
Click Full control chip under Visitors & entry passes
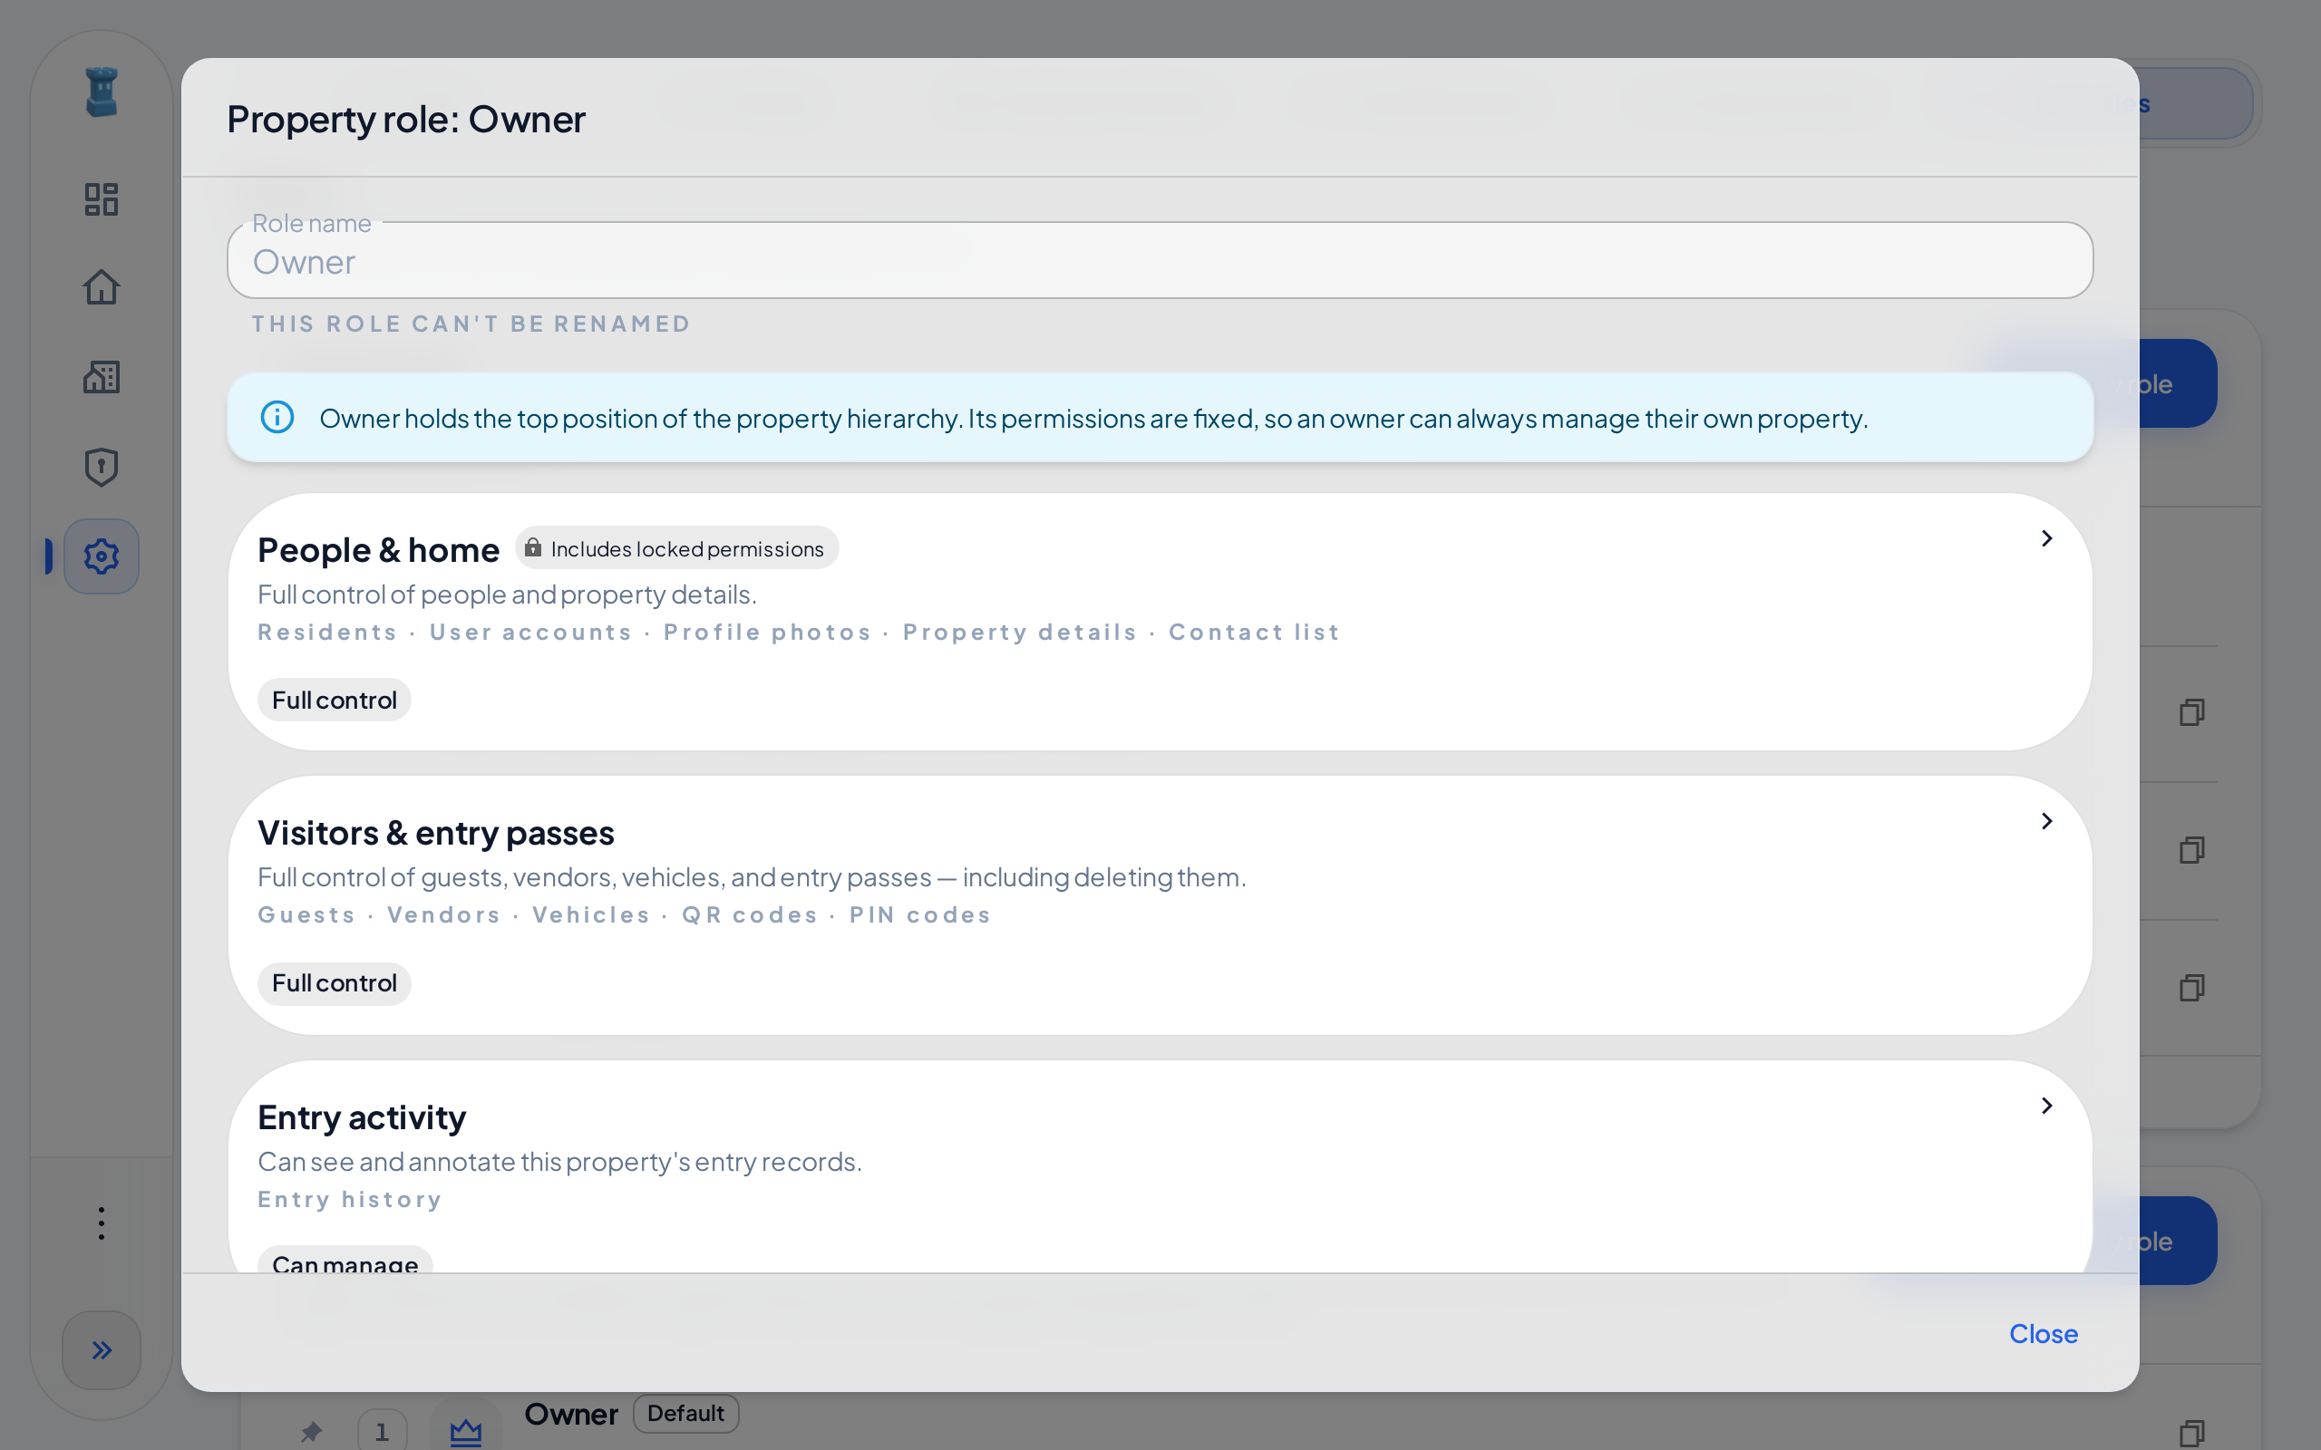(334, 983)
